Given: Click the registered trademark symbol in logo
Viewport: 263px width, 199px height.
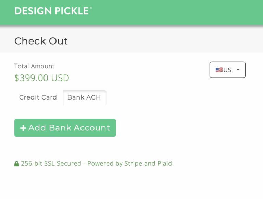Looking at the screenshot, I should [91, 8].
